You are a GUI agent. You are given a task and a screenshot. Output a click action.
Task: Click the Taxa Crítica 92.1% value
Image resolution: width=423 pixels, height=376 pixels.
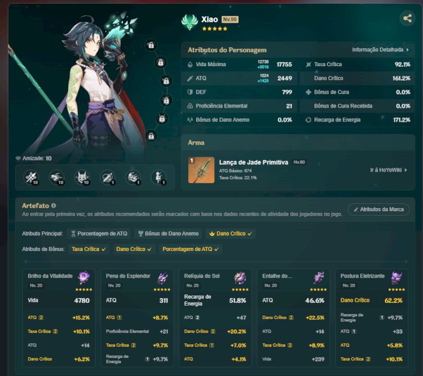pos(402,64)
